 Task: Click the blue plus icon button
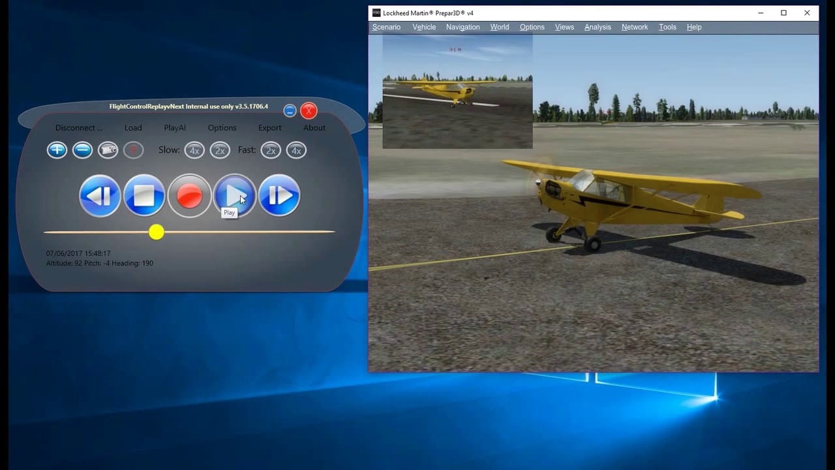pos(57,150)
